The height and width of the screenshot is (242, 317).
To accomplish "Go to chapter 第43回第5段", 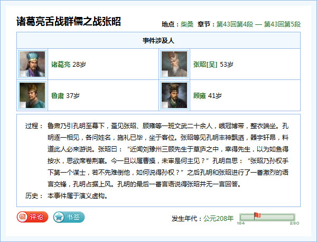I will (x=282, y=24).
